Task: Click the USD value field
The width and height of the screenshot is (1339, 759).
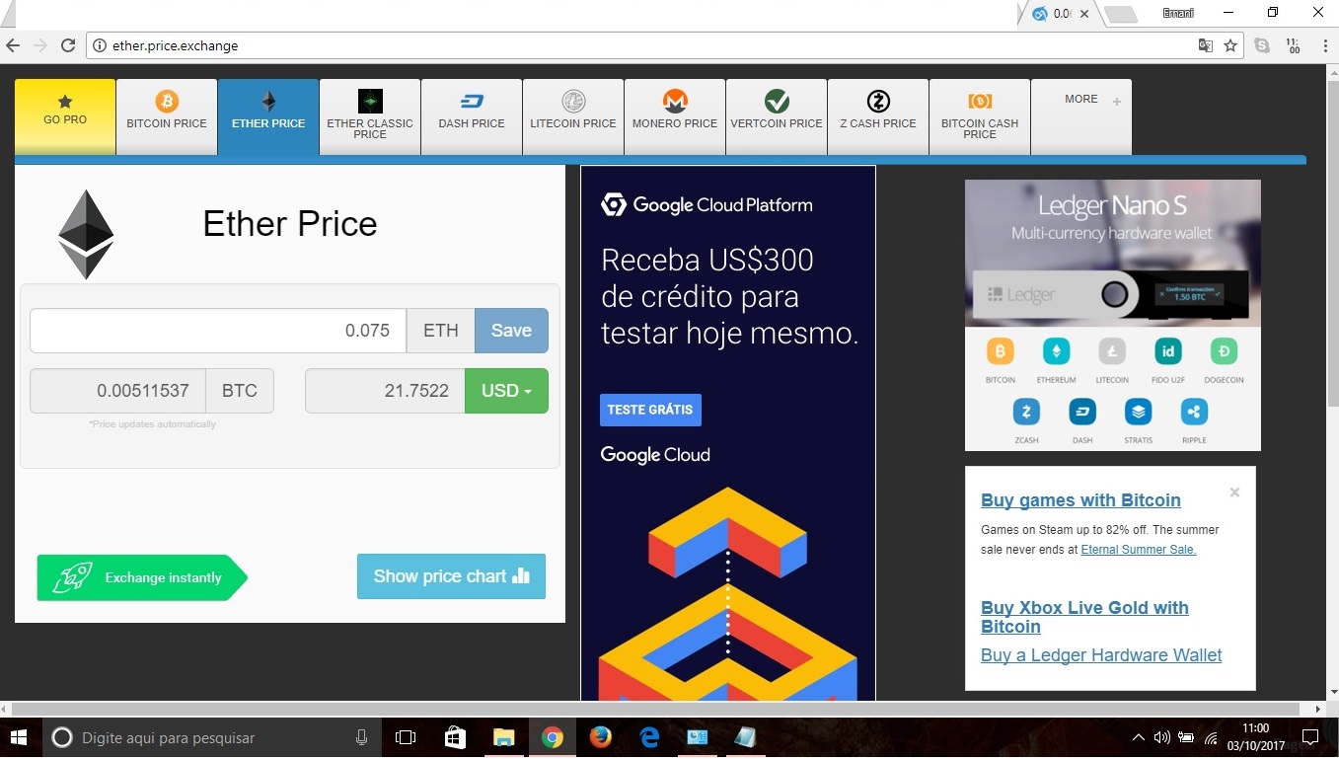Action: pos(385,391)
